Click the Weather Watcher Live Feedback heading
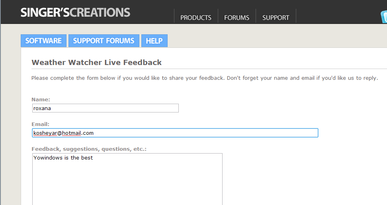387x205 pixels. tap(96, 62)
